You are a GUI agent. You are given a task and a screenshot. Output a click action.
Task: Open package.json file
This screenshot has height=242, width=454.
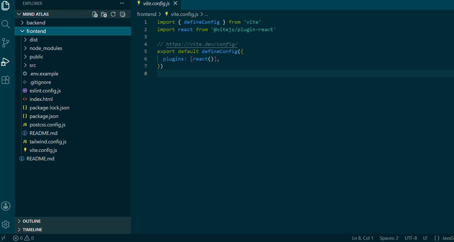click(x=73, y=116)
